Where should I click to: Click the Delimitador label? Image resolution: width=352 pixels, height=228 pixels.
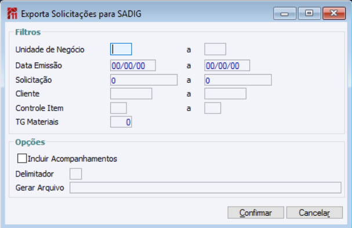tap(35, 174)
